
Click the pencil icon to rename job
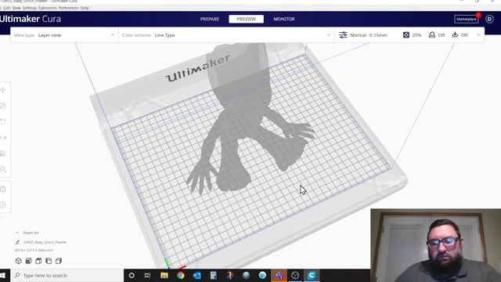(x=17, y=242)
